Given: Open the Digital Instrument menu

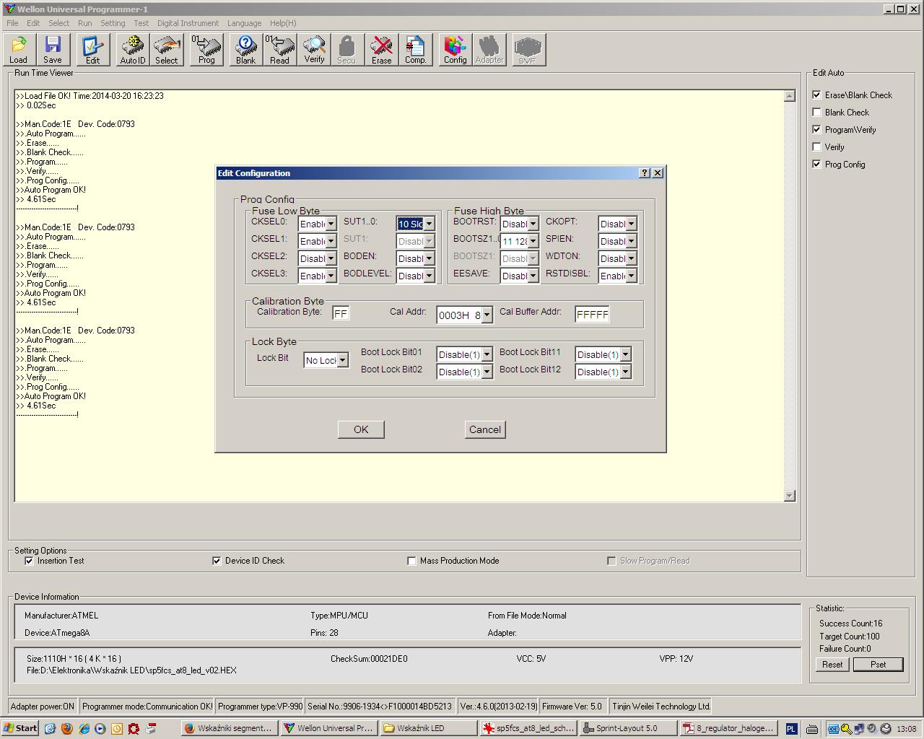Looking at the screenshot, I should pyautogui.click(x=188, y=23).
